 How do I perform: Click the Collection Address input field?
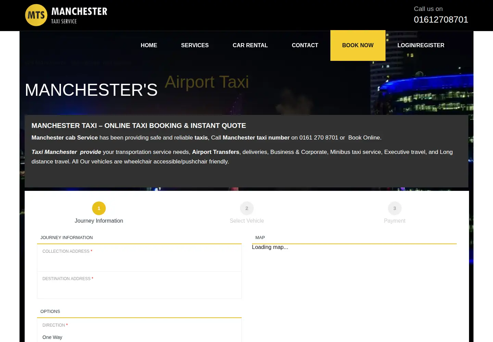coord(139,258)
